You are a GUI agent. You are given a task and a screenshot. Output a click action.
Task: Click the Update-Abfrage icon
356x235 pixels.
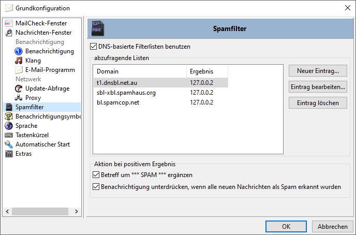pos(19,89)
